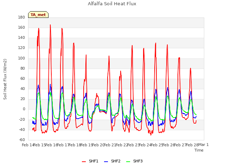Click the Feb 15 x-axis date label
The image size is (225, 168).
[x=39, y=145]
